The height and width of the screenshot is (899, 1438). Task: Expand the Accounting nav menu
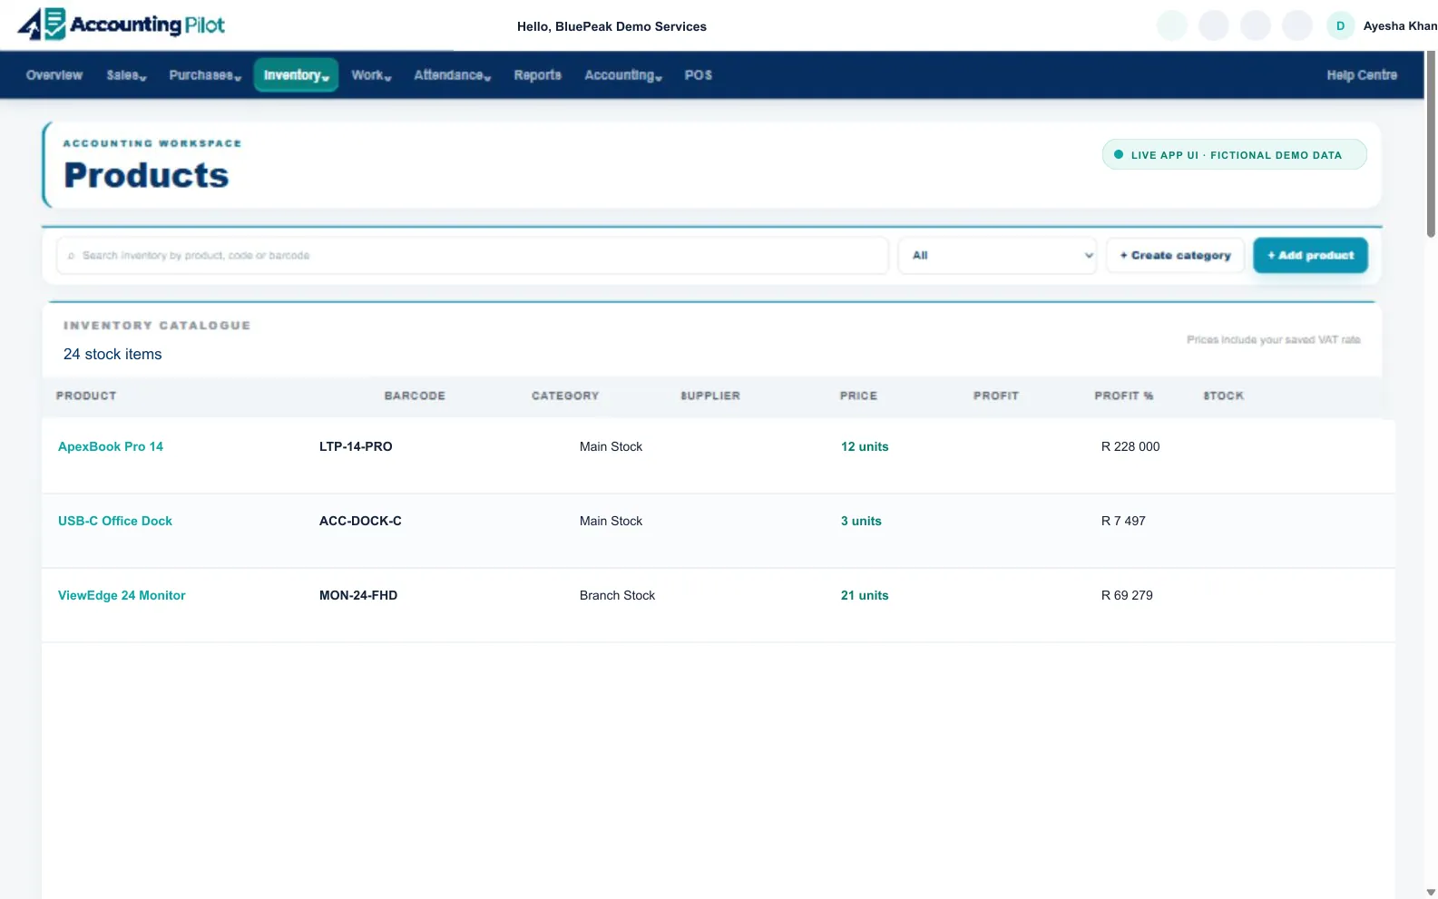[x=623, y=75]
